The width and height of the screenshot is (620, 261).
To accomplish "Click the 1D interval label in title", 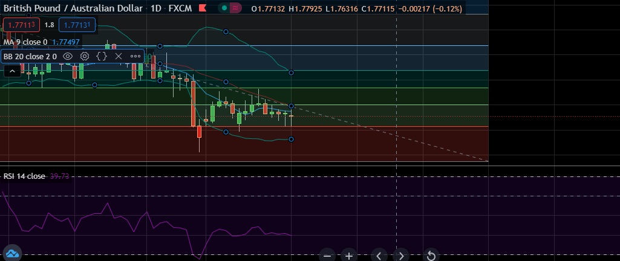I will [x=156, y=8].
